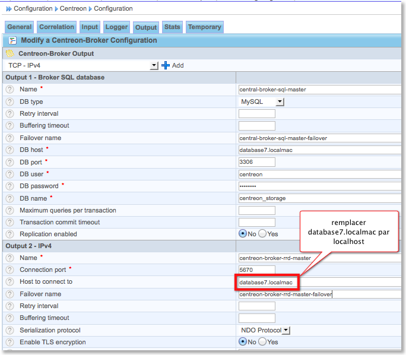Click help icon next to Host to connect to
This screenshot has width=406, height=355.
tap(9, 282)
